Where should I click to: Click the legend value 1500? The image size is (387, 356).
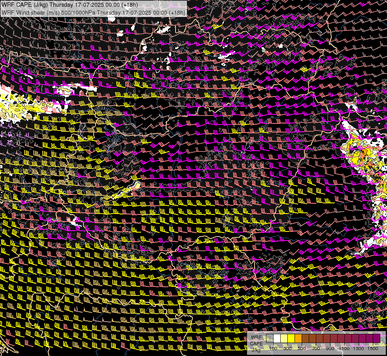click(x=373, y=348)
